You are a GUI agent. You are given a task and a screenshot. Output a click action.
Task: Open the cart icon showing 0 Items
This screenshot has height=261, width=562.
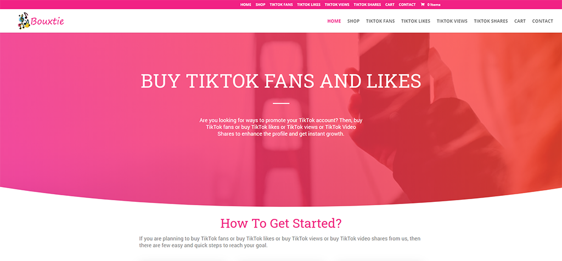[x=430, y=4]
